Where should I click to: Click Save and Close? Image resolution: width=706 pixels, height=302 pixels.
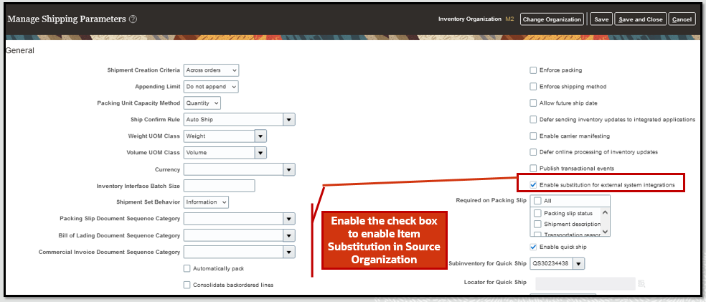(640, 19)
